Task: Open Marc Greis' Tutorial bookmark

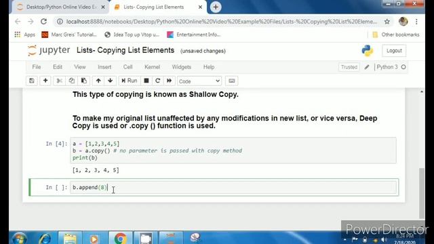Action: click(69, 35)
